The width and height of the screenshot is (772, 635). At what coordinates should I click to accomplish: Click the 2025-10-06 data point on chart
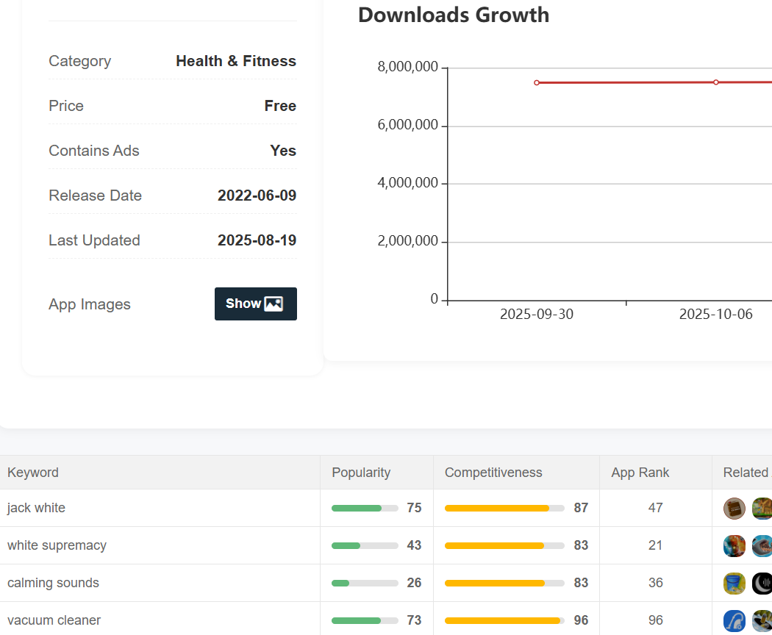716,82
